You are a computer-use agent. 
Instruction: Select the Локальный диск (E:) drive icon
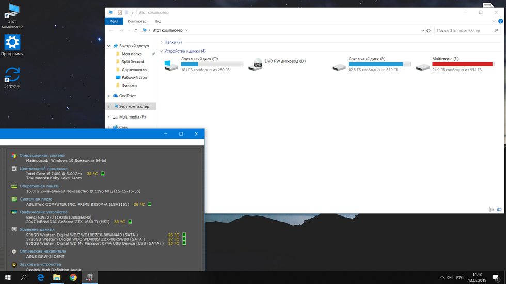tap(339, 67)
